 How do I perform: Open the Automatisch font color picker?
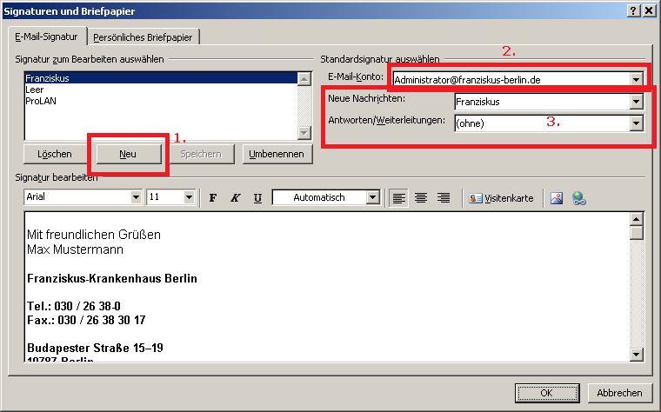pyautogui.click(x=373, y=198)
